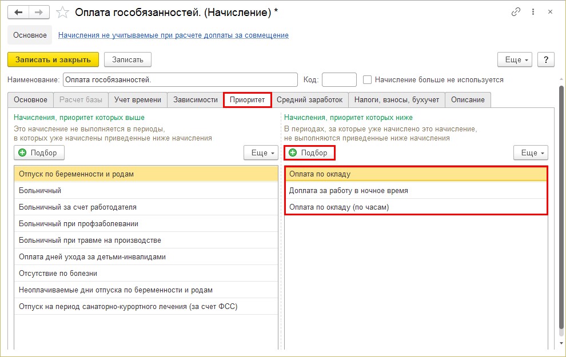The image size is (566, 357).
Task: Select 'Оплата дней ухода за детьми-инвалидами' row
Action: 146,256
